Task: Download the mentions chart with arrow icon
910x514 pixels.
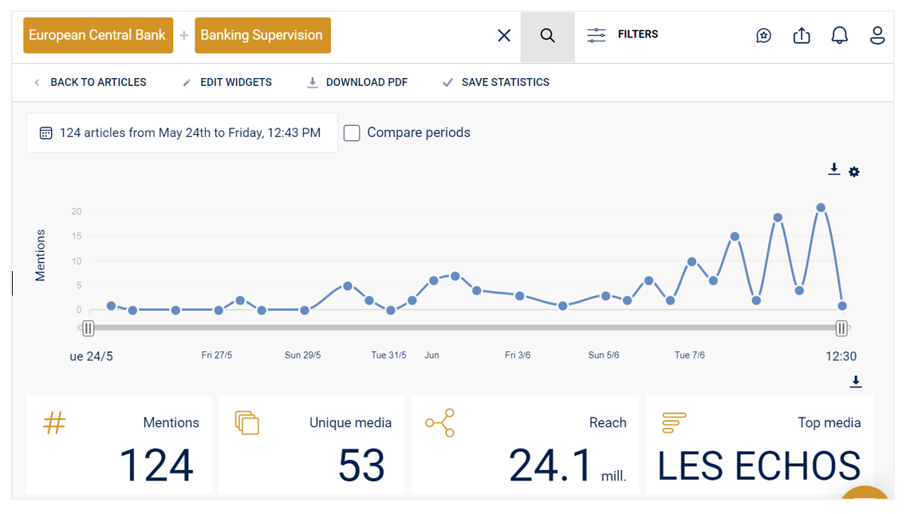Action: click(834, 170)
